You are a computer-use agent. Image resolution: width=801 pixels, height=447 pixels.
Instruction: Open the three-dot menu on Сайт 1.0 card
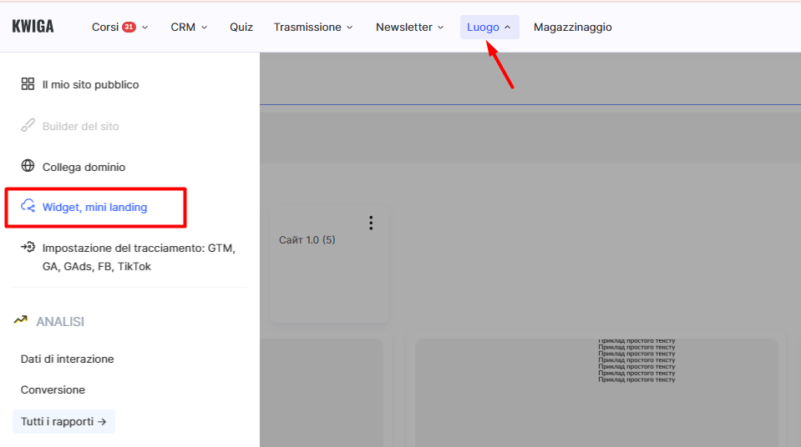click(371, 223)
